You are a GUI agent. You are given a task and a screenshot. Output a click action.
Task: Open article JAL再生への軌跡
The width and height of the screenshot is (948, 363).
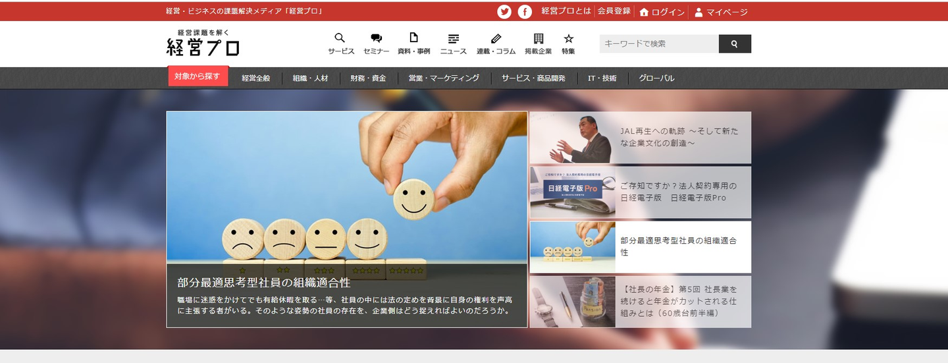(x=679, y=137)
